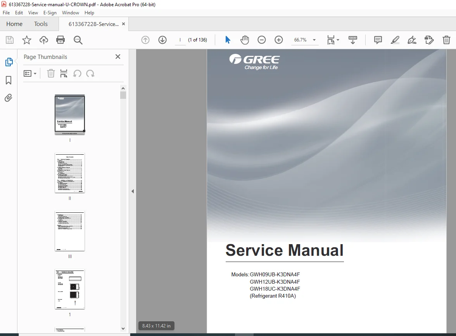Rotate page clockwise
This screenshot has width=456, height=336.
pyautogui.click(x=90, y=74)
